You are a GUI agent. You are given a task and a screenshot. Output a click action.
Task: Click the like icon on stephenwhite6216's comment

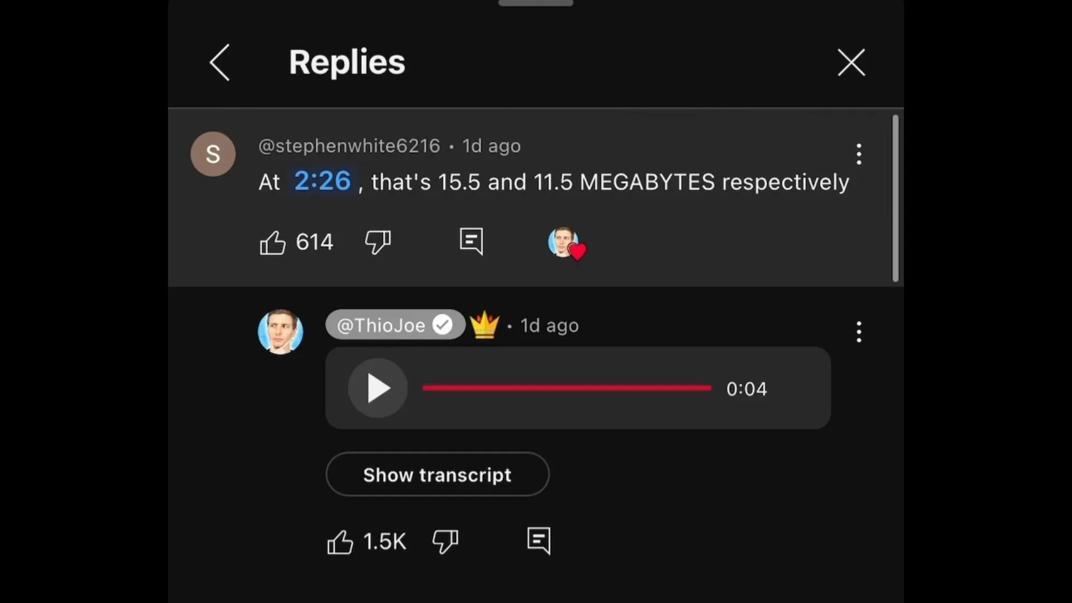(x=272, y=242)
